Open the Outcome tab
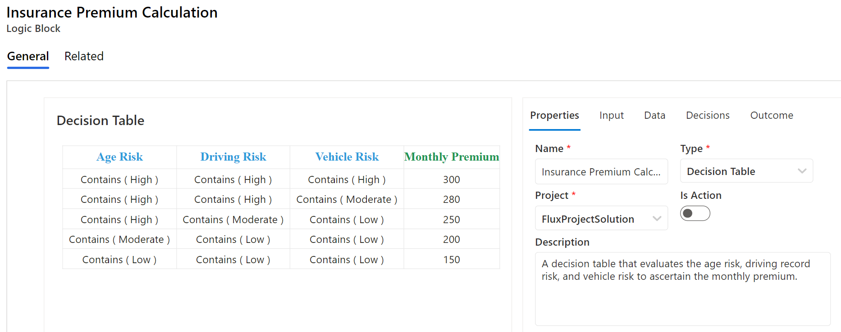 point(771,115)
